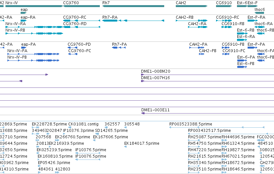Click protein CG9760-PD
Viewport: 274px width, 174px height.
pyautogui.click(x=72, y=48)
